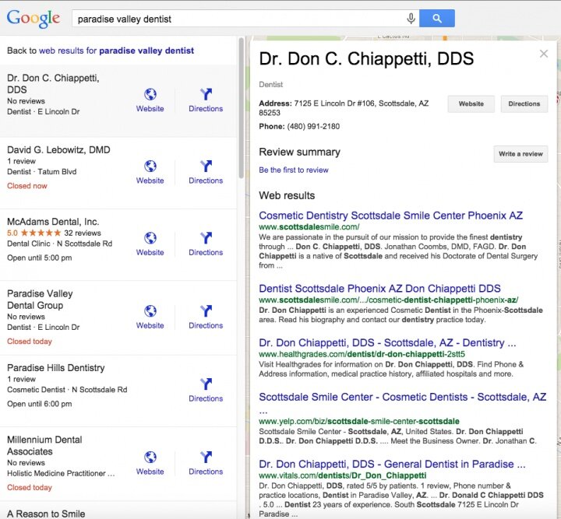561x519 pixels.
Task: Click the Closed now status under Lebowitz
Action: point(27,186)
